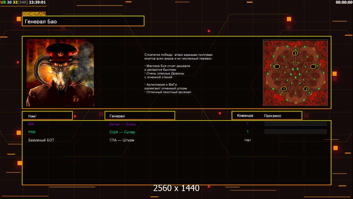
Task: Click the empty left start slot on minimap
Action: (x=277, y=67)
